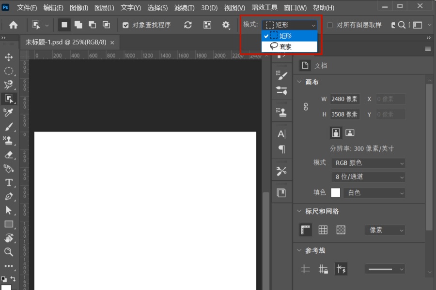Select the Object Selection tool in toolbox

pyautogui.click(x=9, y=99)
